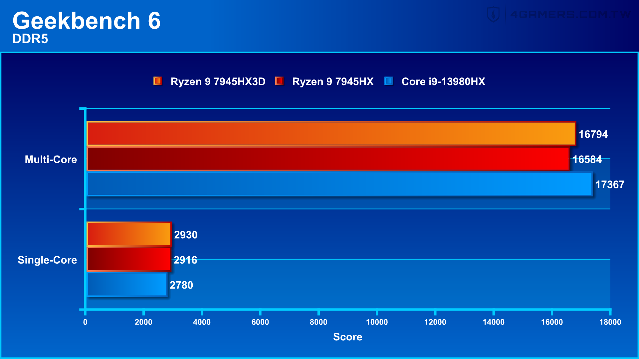Click the 2780 value label
This screenshot has height=359, width=639.
point(181,285)
